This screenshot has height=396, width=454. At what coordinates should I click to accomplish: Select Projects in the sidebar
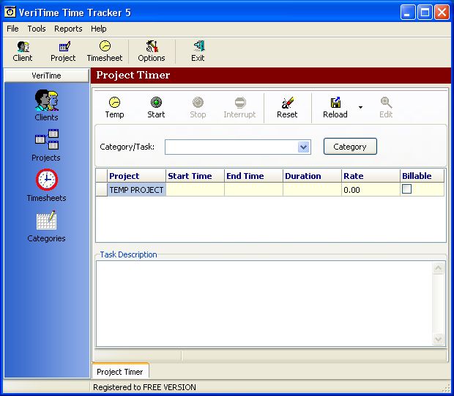click(46, 145)
